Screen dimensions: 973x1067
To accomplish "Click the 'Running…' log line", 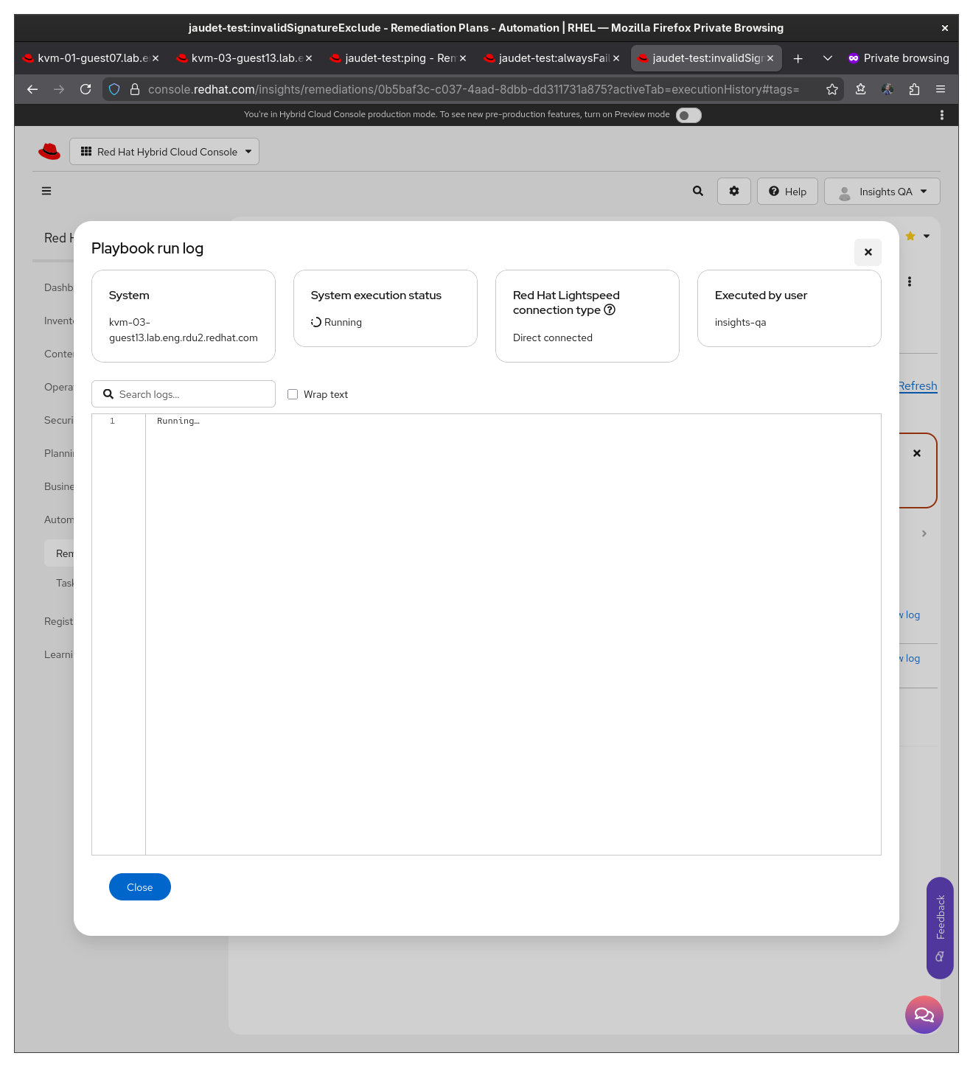I will (x=178, y=421).
